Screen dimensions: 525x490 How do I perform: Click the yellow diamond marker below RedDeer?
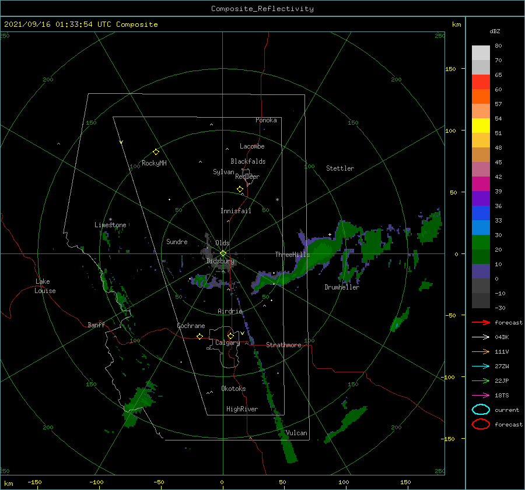[240, 189]
